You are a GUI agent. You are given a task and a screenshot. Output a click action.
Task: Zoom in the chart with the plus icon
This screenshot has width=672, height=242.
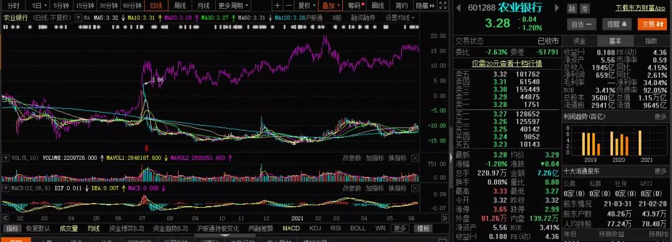[x=278, y=6]
